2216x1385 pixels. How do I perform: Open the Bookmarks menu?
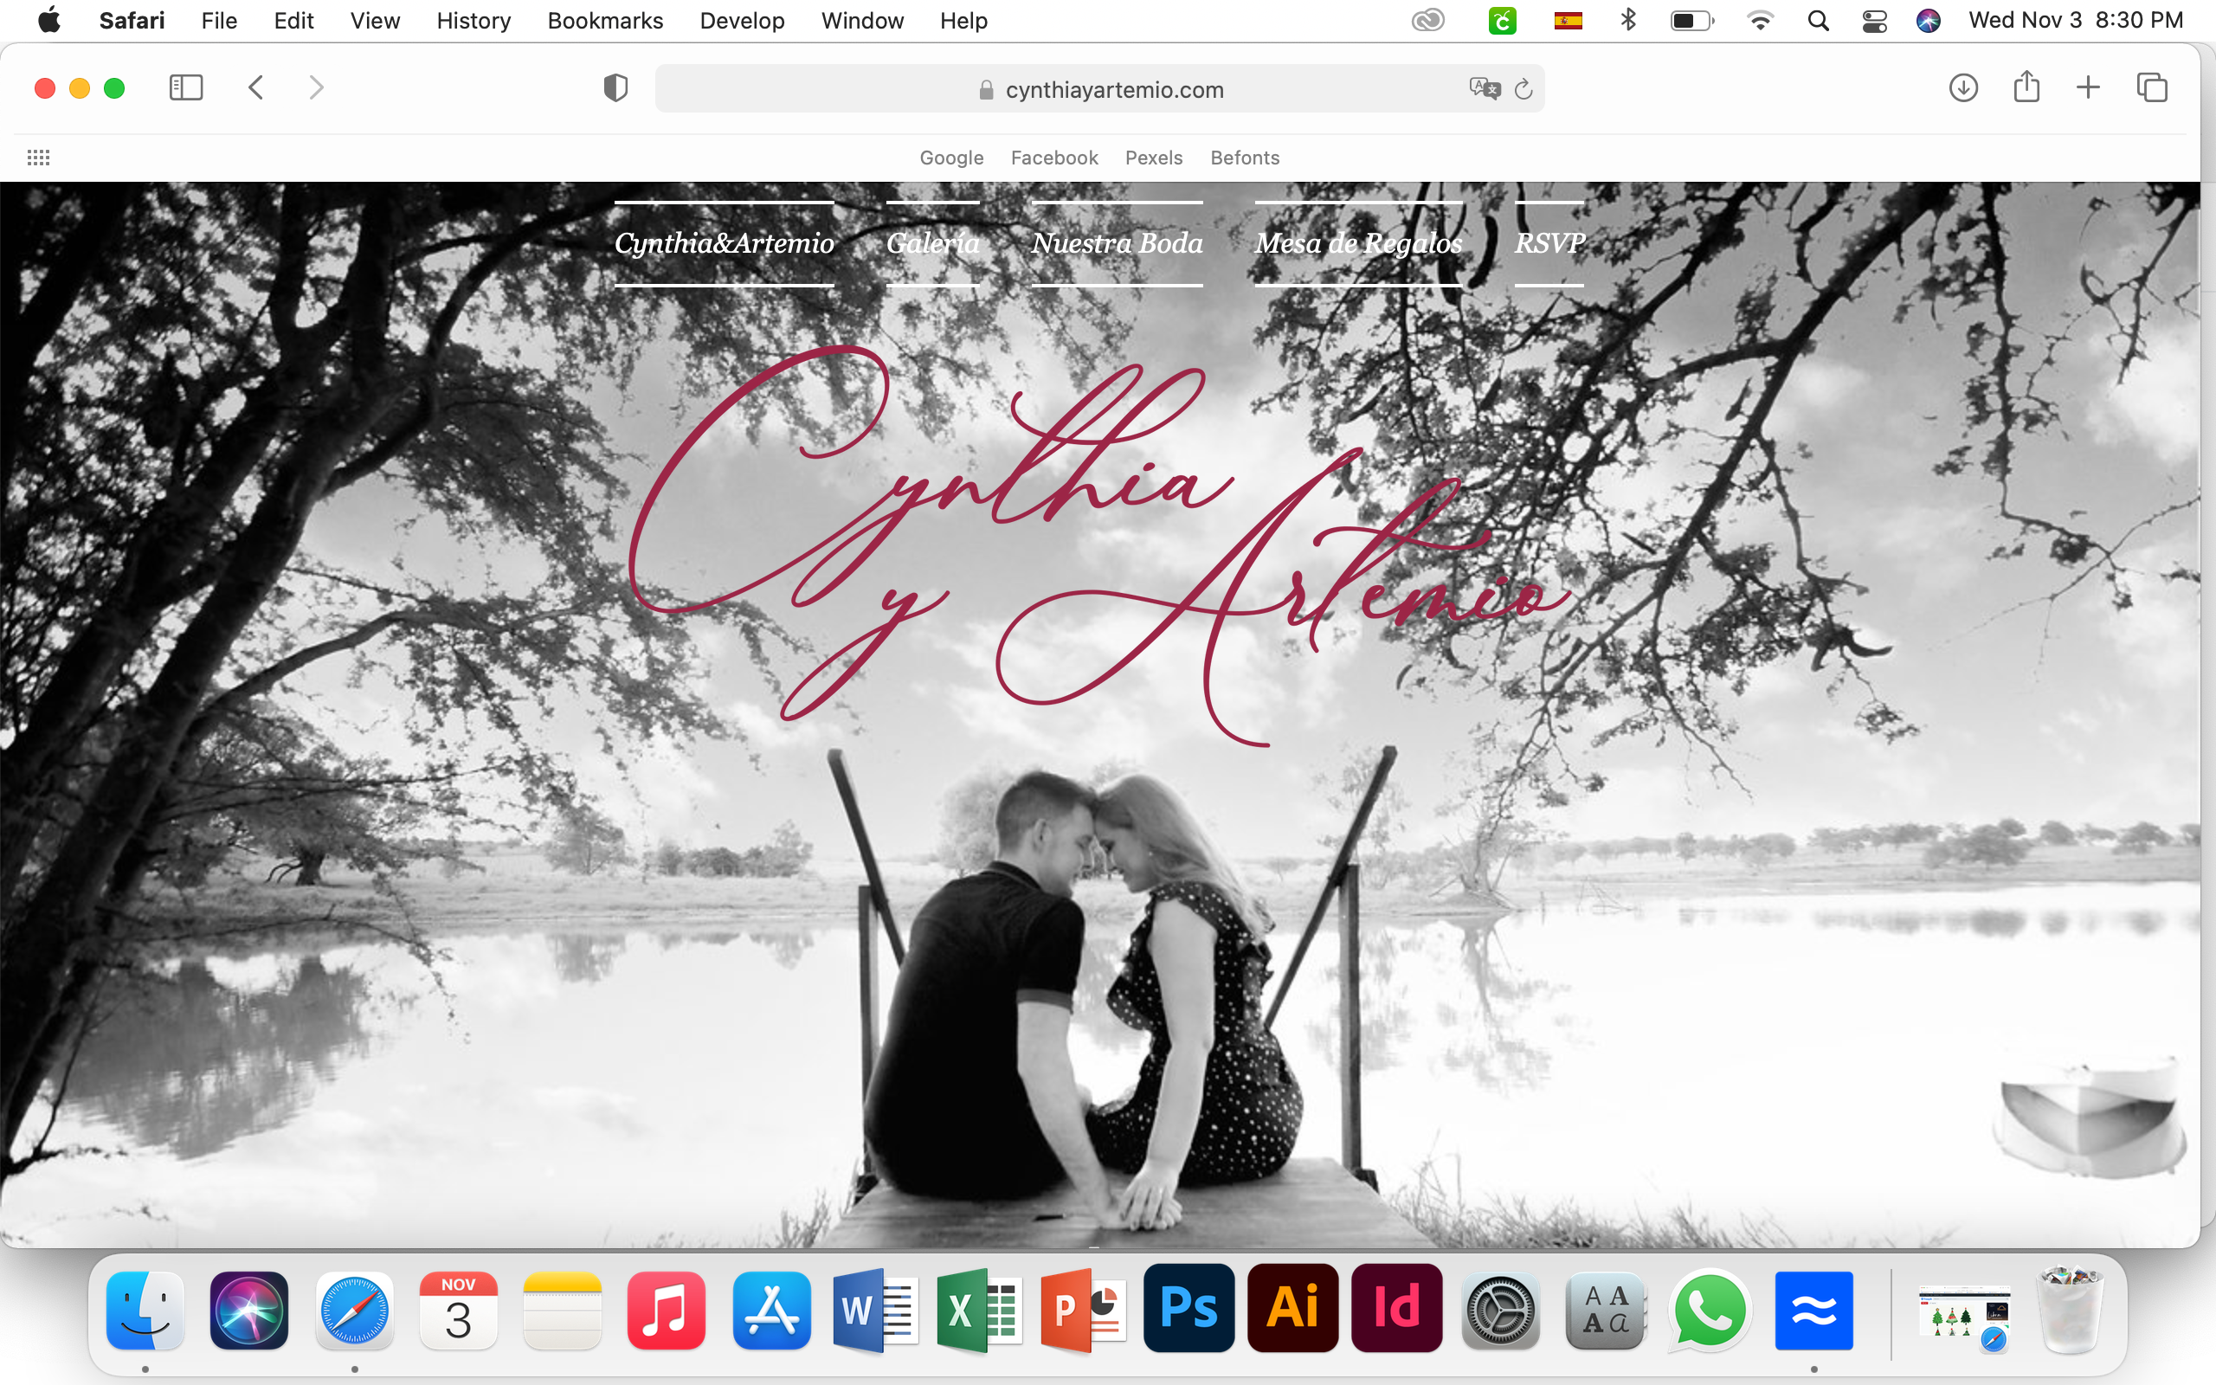coord(604,20)
